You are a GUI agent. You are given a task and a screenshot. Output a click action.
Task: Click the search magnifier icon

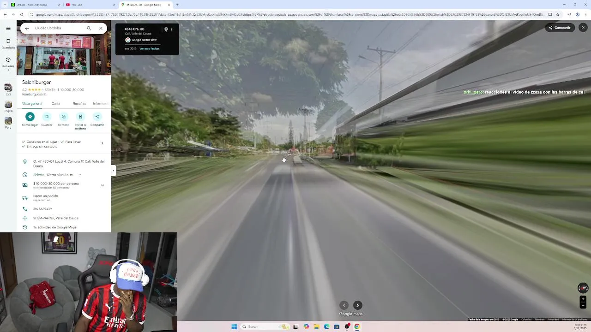[x=89, y=28]
